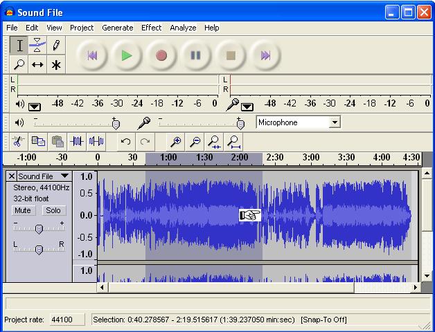Minimize the Sound File window
The image size is (435, 332).
[392, 12]
